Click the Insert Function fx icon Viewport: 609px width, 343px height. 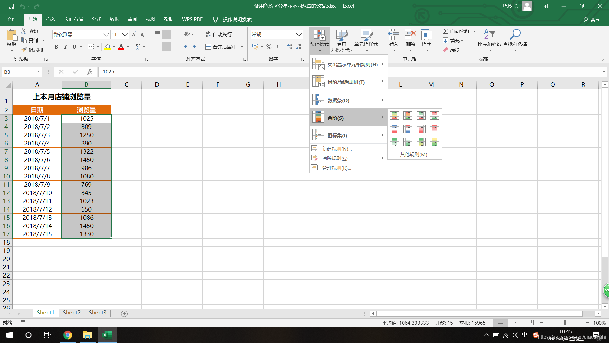pyautogui.click(x=89, y=72)
